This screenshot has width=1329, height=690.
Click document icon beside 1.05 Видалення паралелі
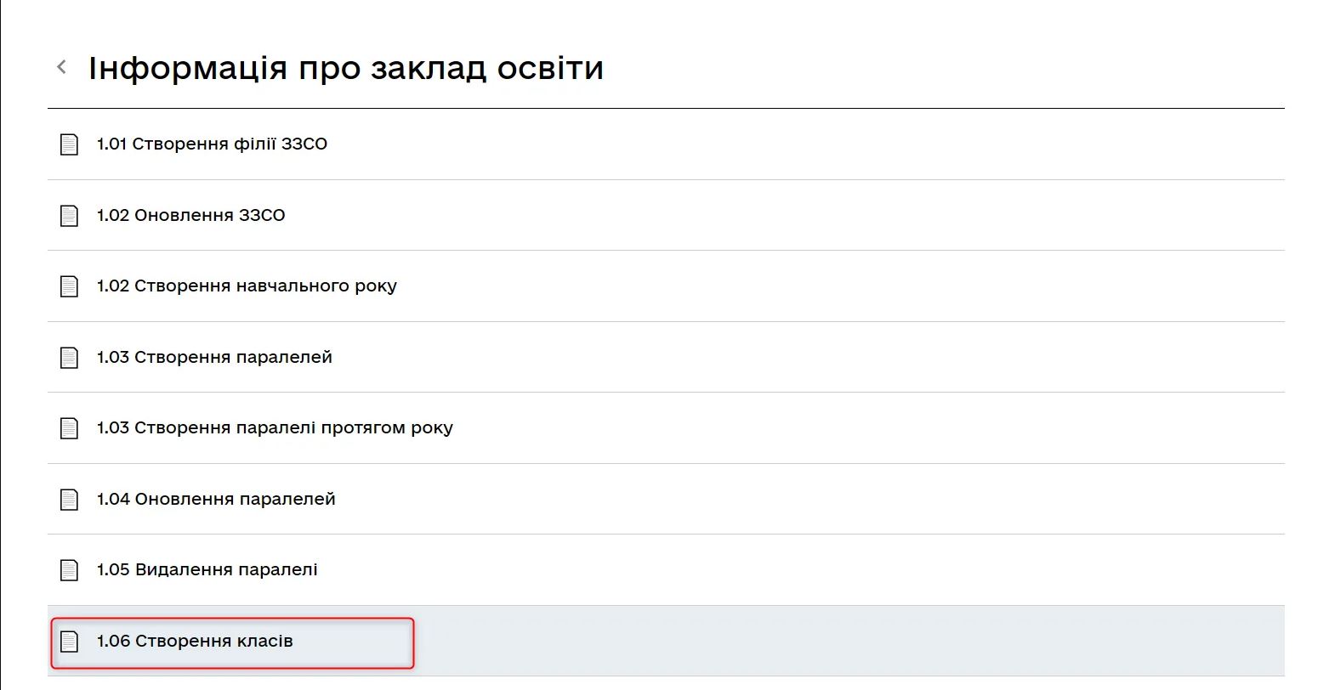[x=69, y=570]
